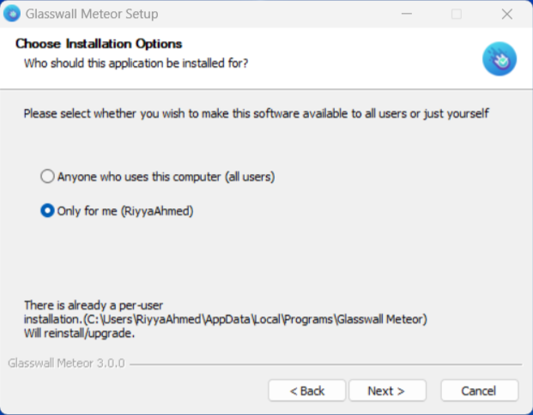Screen dimensions: 533x415
Task: Click the Glasswall Meteor icon in title bar
Action: 13,14
